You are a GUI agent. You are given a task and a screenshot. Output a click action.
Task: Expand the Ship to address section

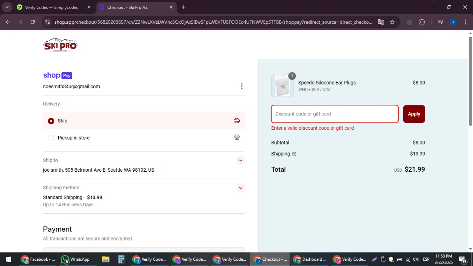(241, 161)
